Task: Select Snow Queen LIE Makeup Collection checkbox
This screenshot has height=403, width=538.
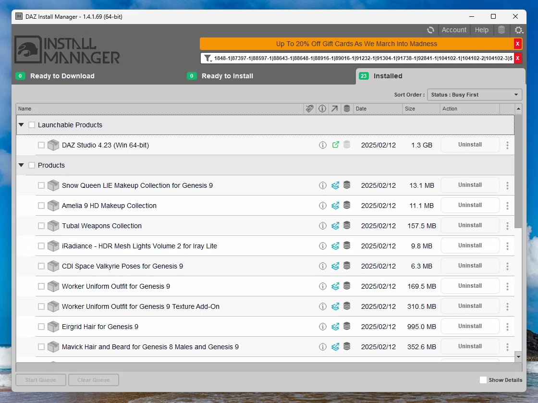Action: [41, 185]
